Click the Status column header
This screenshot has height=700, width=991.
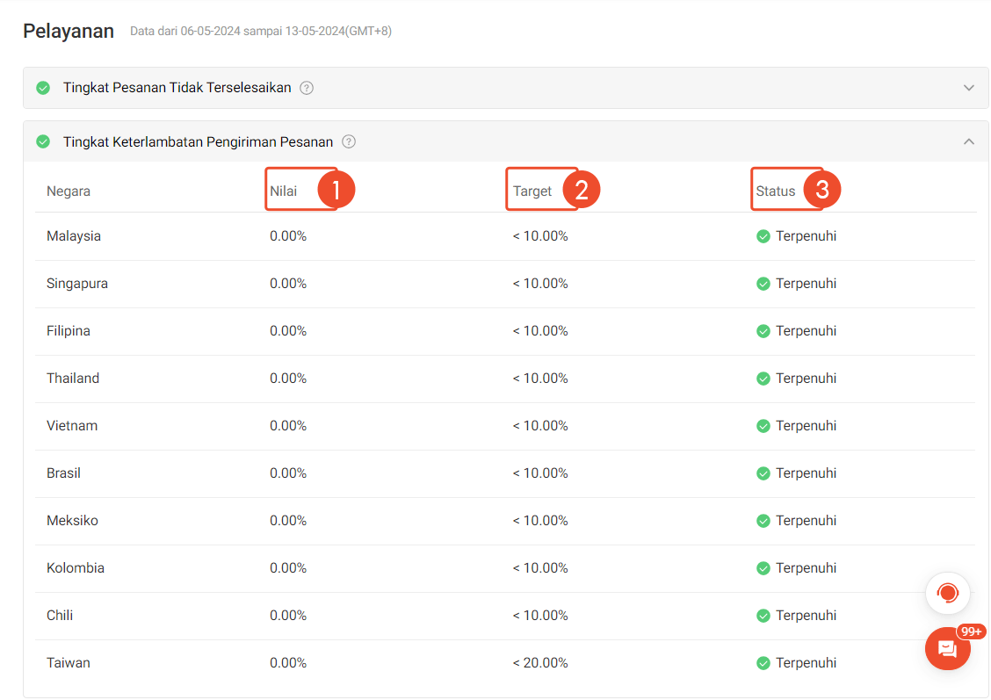pos(776,191)
